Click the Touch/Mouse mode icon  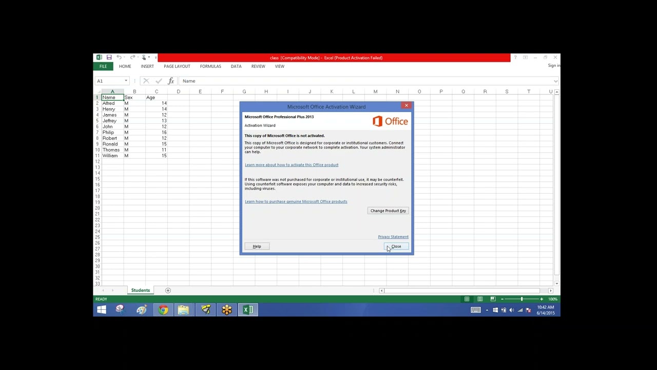(x=144, y=58)
